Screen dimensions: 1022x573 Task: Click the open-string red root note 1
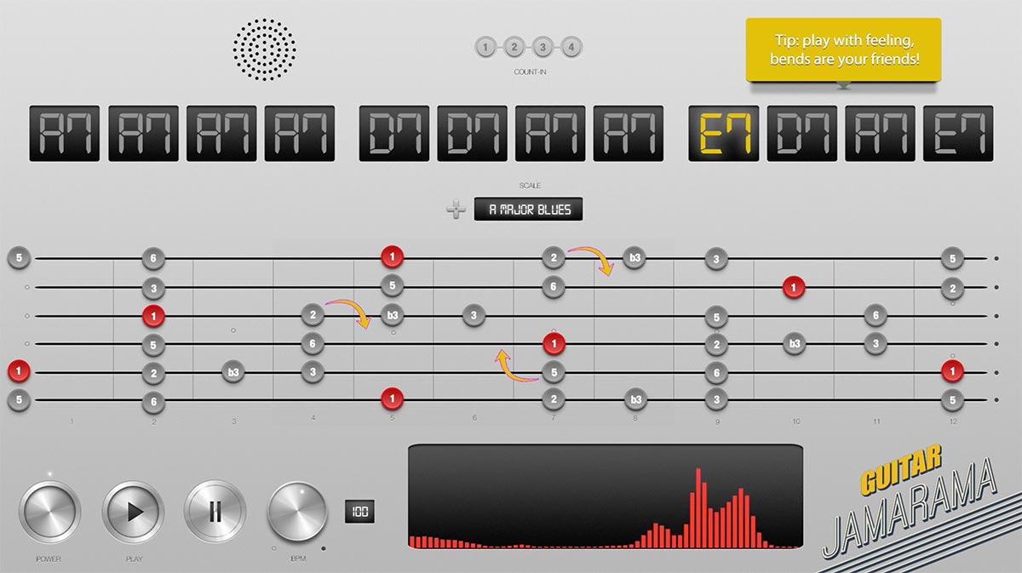click(19, 371)
